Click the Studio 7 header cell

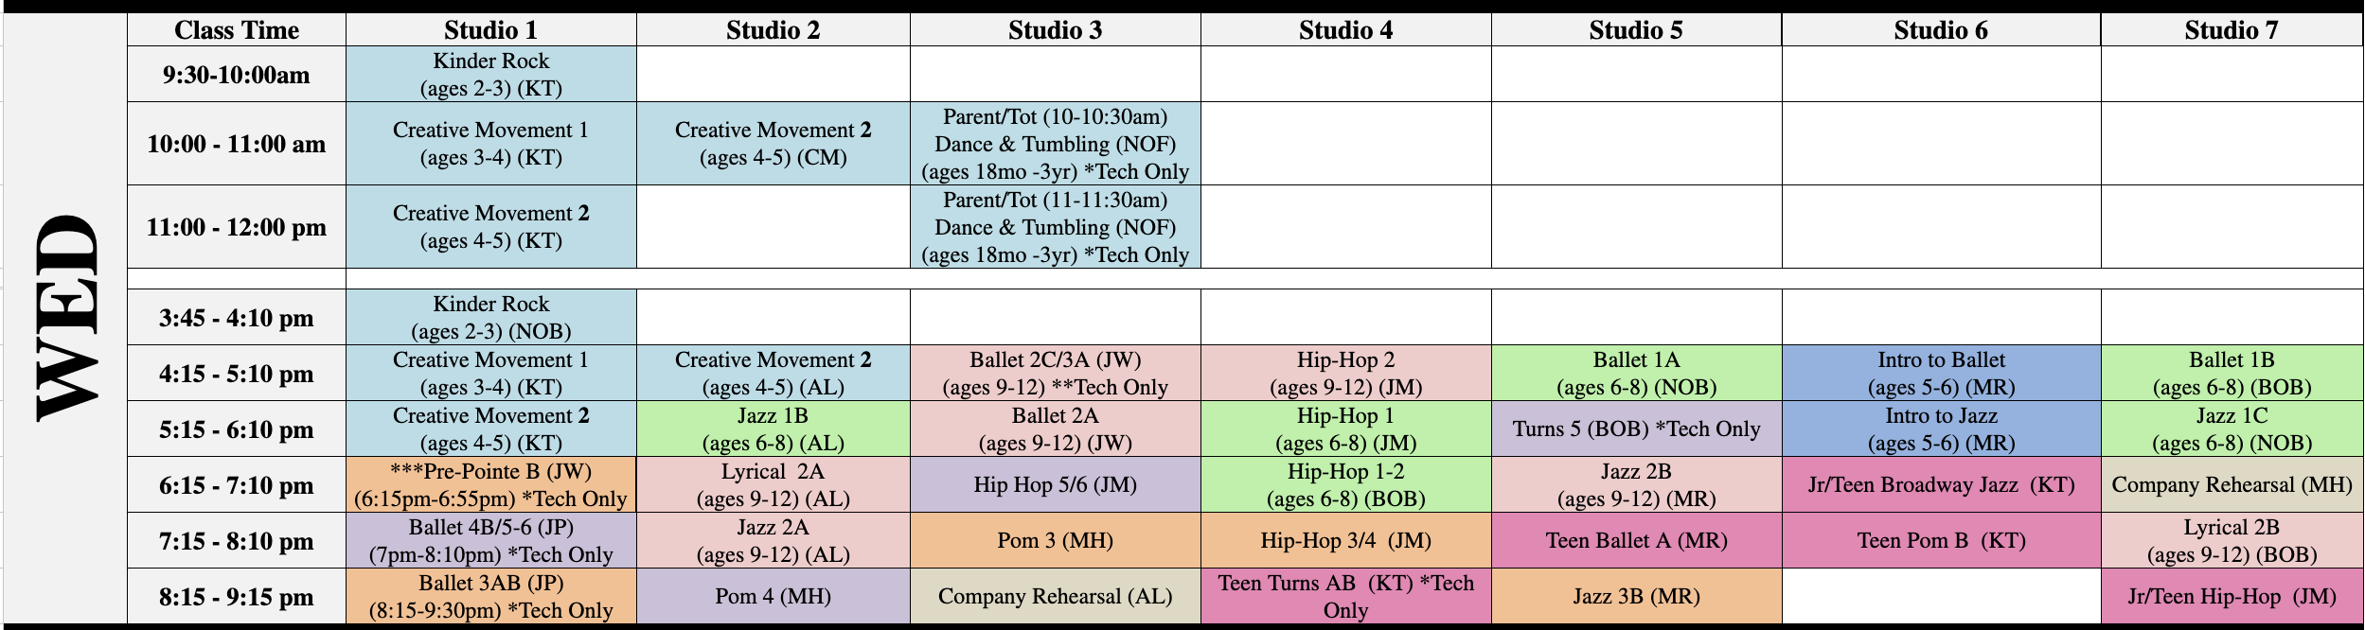click(2231, 30)
